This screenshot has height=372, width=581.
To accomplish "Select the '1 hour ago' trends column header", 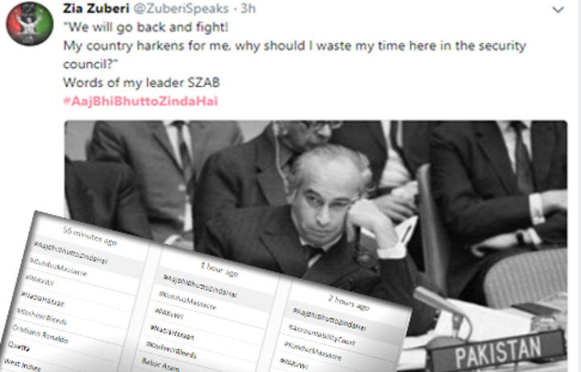I will point(219,270).
